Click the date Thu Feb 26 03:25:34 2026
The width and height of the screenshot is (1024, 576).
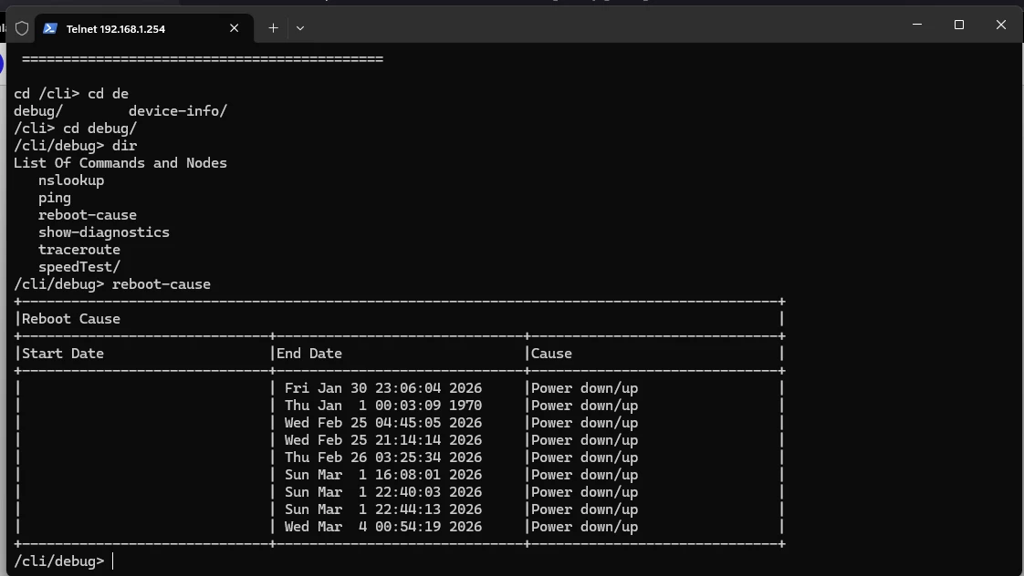click(382, 458)
